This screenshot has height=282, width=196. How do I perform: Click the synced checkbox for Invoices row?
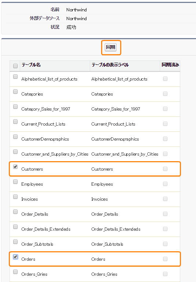coord(165,199)
